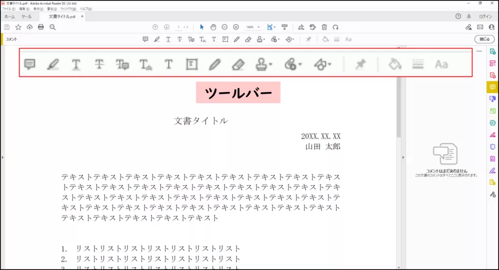The height and width of the screenshot is (270, 499).
Task: Select the text box tool
Action: pos(225,39)
